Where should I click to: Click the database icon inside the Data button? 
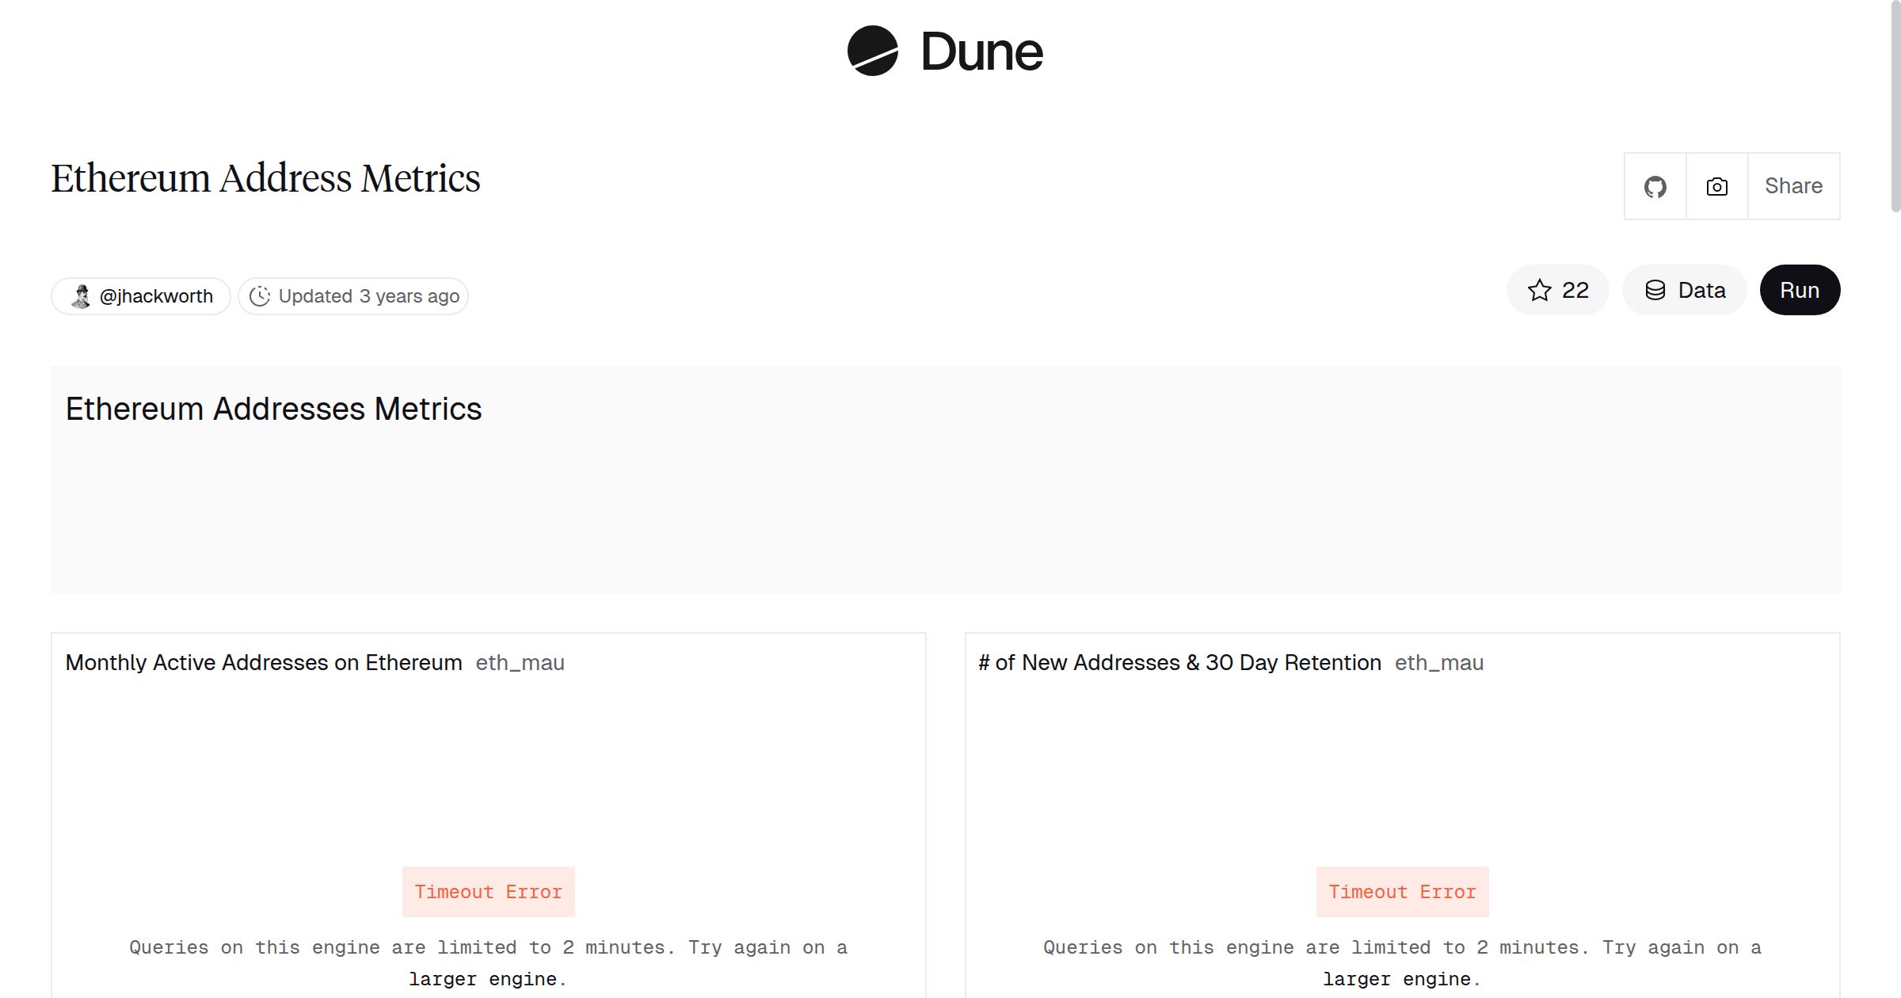tap(1655, 290)
